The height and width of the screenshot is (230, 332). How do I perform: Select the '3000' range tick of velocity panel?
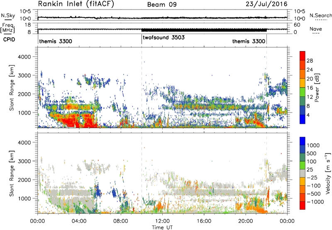point(24,161)
